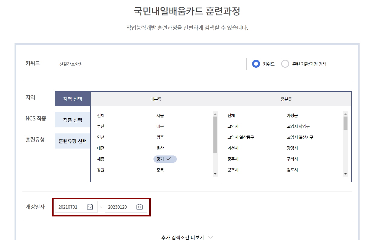The width and height of the screenshot is (372, 240).
Task: Deselect the checked 경기 region chip
Action: click(165, 159)
